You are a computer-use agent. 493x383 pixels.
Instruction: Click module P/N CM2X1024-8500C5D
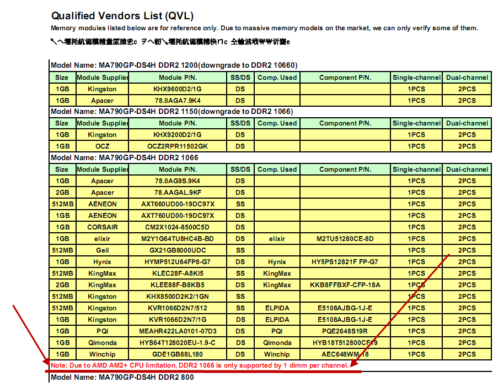pos(178,227)
